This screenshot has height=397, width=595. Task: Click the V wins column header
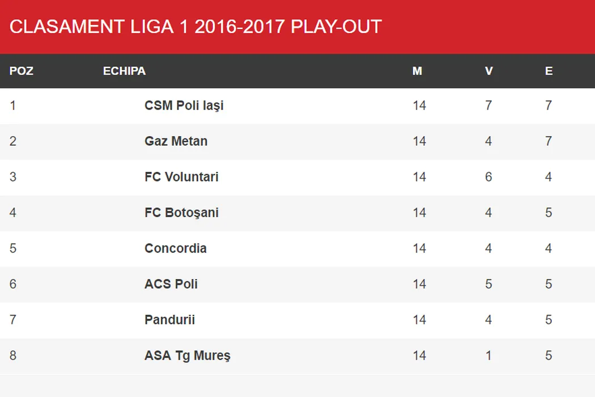click(x=488, y=71)
